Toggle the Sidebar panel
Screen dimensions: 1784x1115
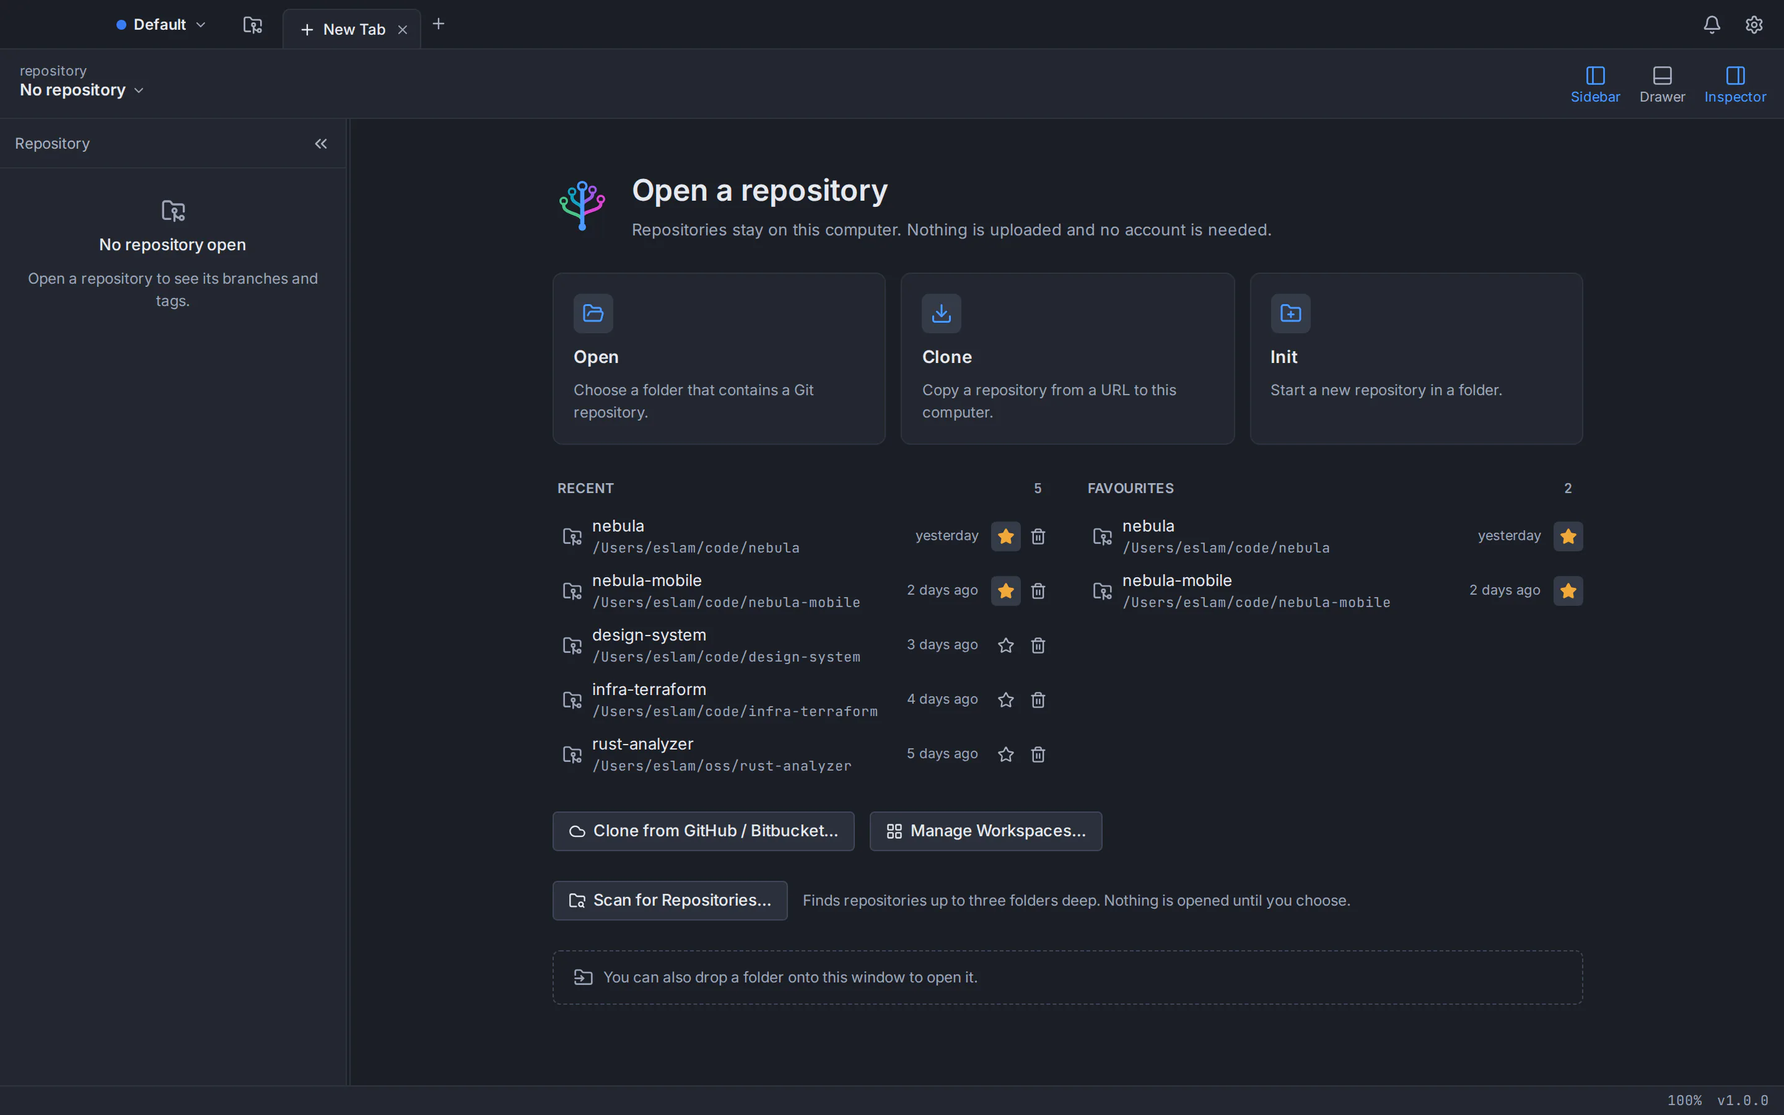tap(1595, 84)
